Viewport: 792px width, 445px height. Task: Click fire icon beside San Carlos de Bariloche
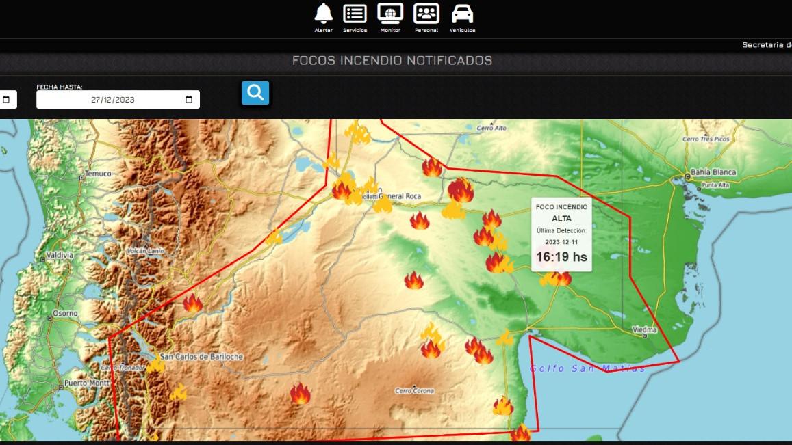(155, 365)
